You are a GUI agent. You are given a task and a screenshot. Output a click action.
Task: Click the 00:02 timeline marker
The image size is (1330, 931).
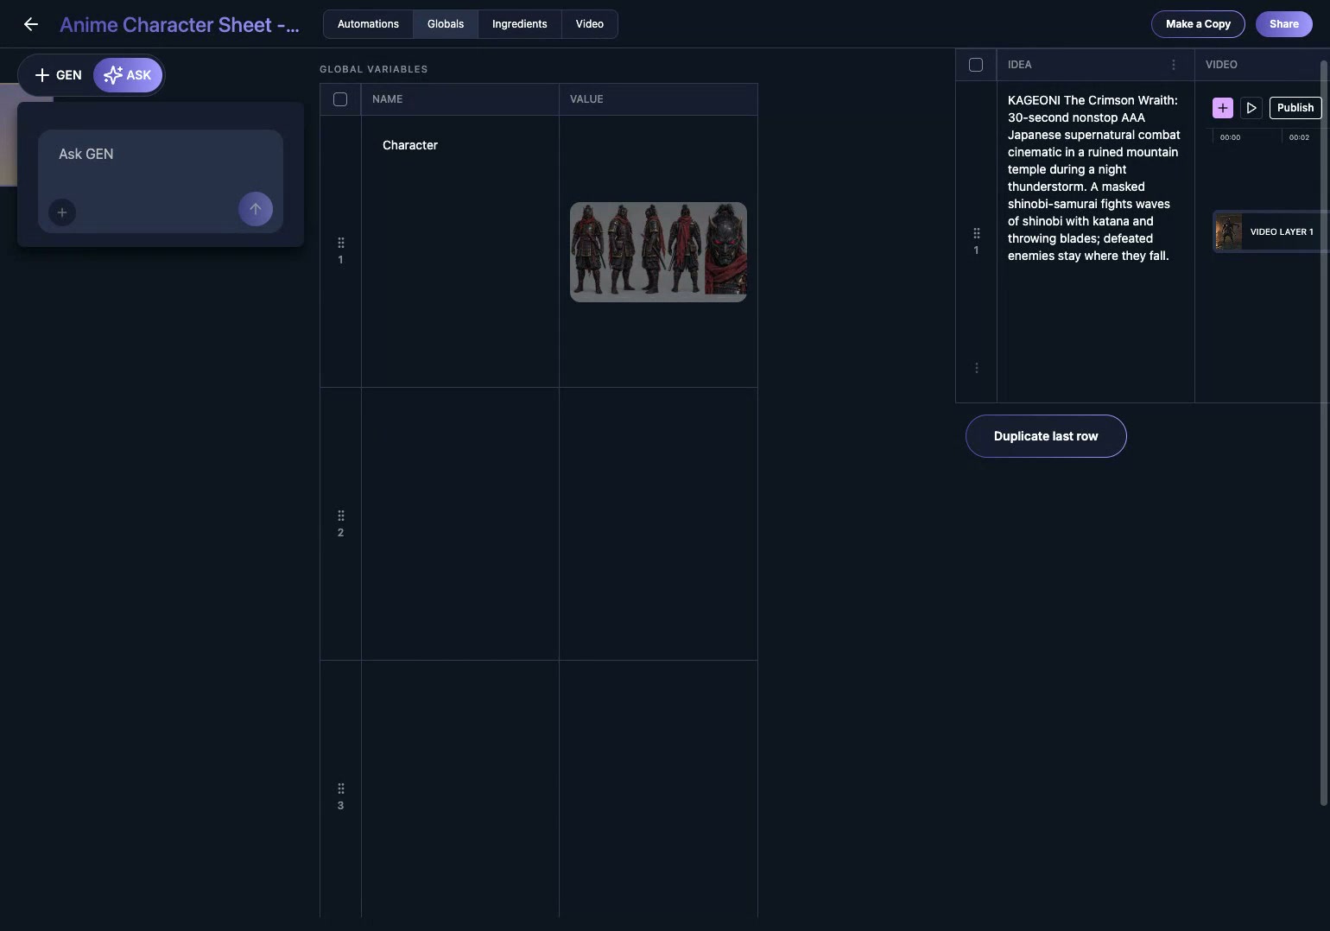1299,137
